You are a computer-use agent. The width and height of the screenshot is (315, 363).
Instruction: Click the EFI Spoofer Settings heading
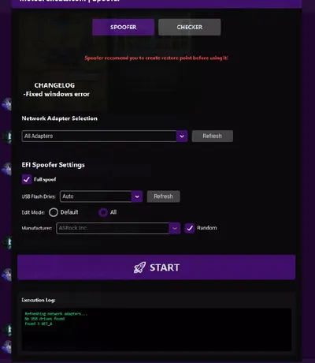pyautogui.click(x=54, y=165)
